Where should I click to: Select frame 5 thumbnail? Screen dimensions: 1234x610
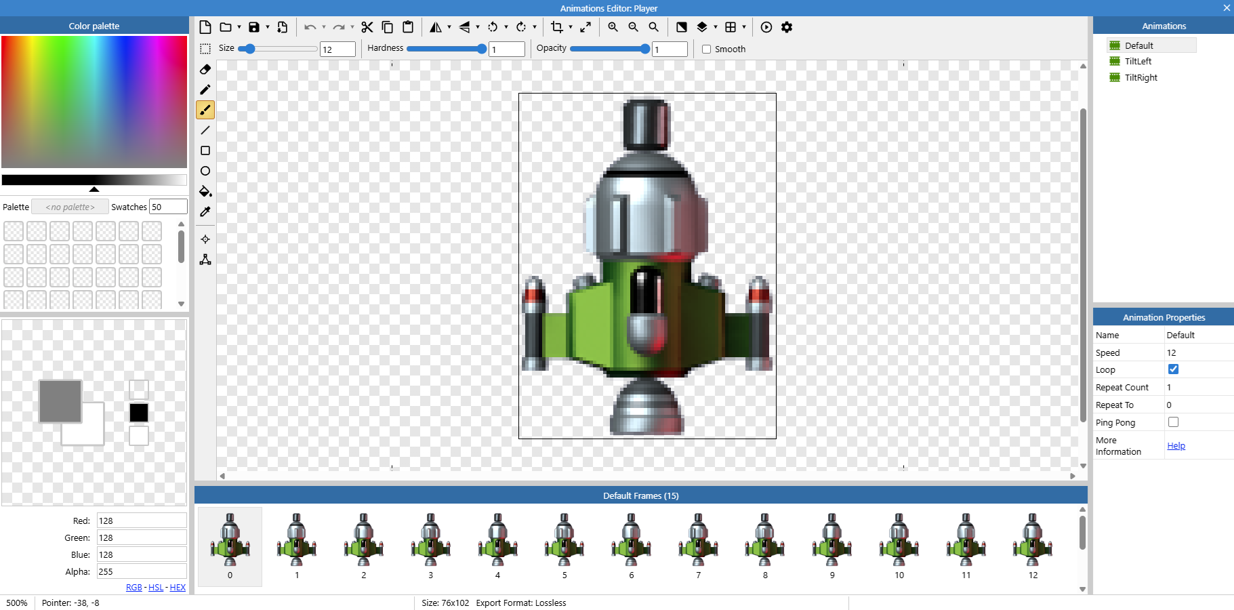pos(564,546)
